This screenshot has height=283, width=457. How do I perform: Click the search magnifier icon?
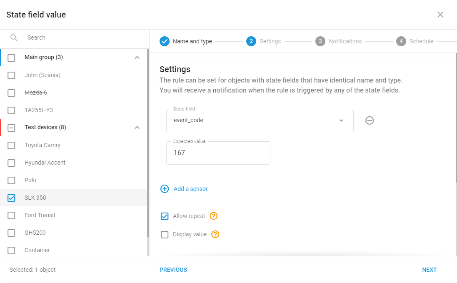click(x=14, y=38)
